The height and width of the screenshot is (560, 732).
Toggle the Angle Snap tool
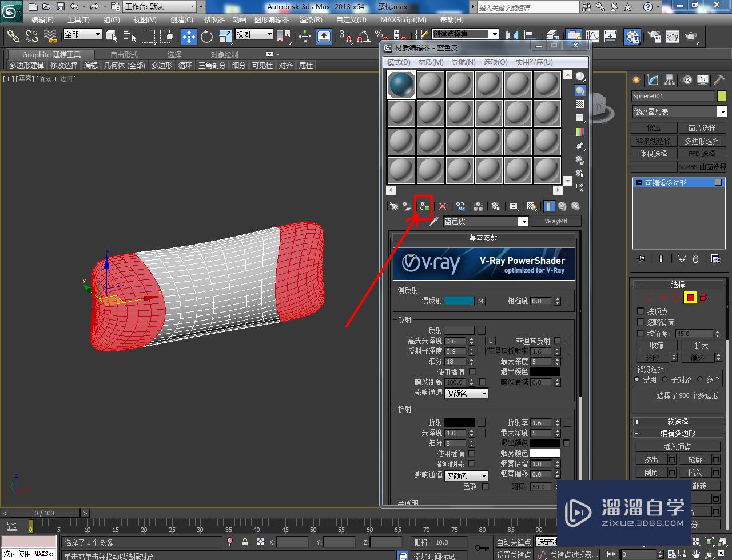click(363, 37)
